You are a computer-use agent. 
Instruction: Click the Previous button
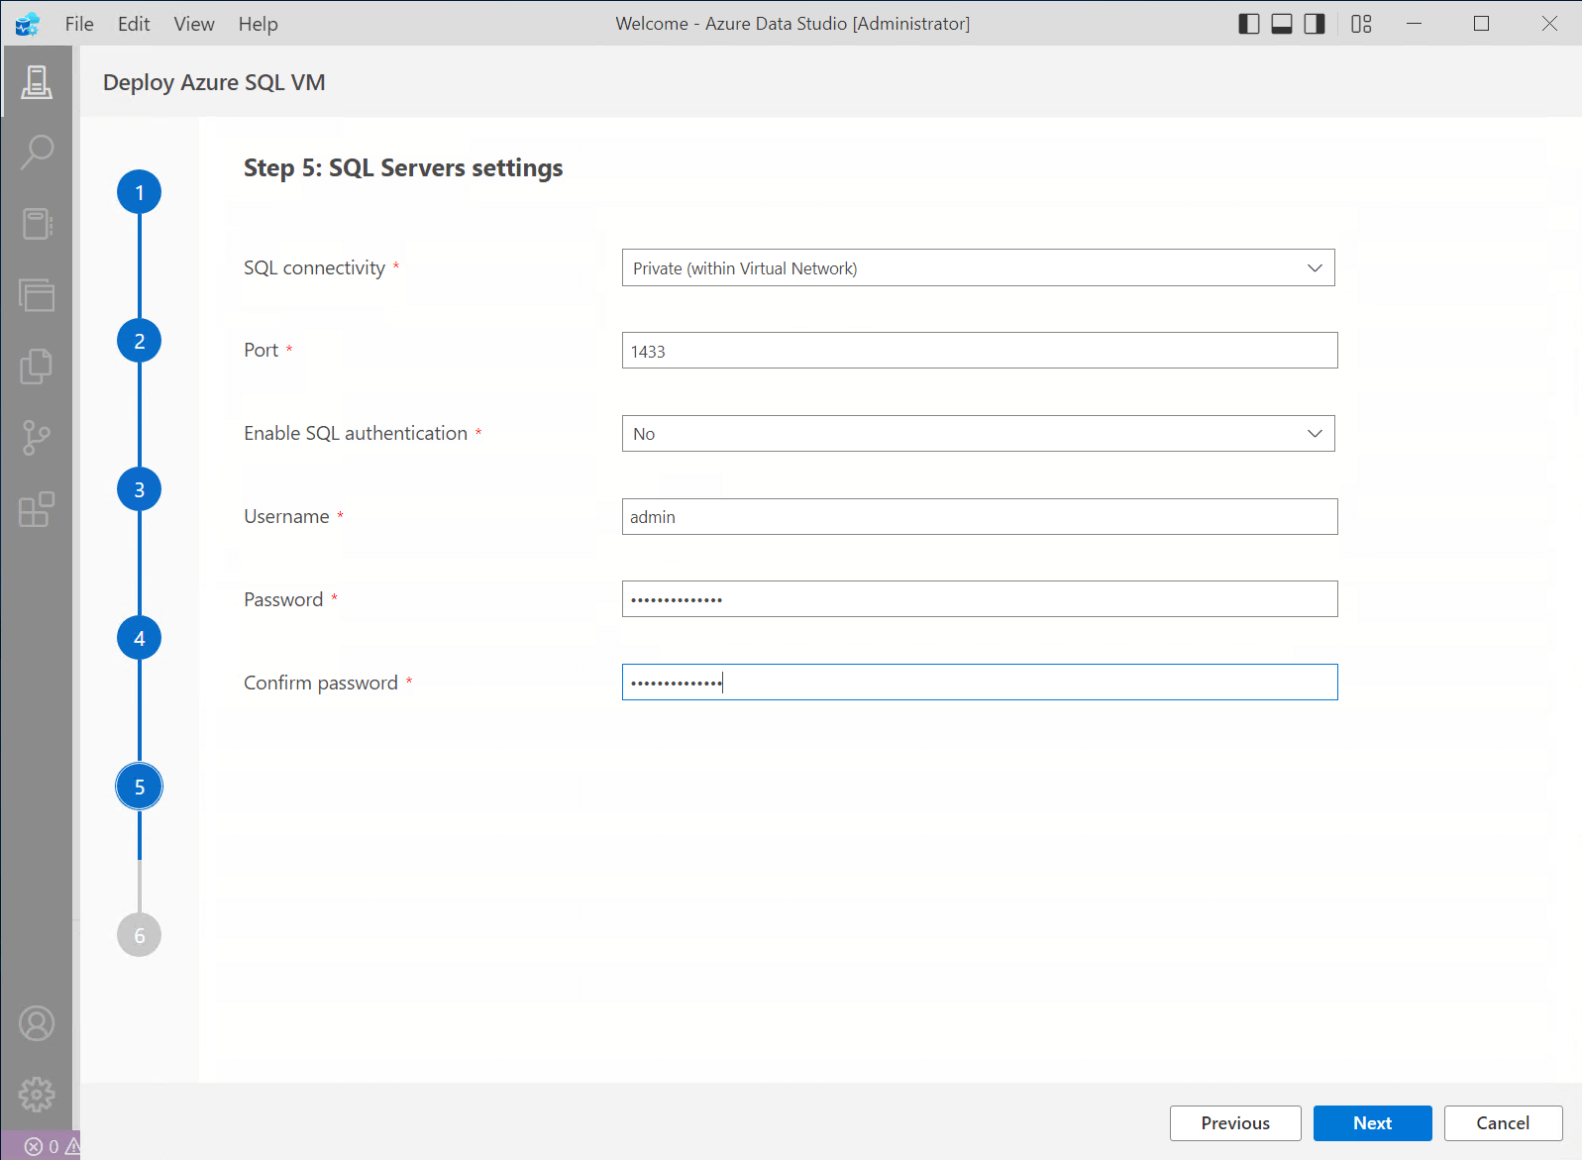pyautogui.click(x=1235, y=1123)
